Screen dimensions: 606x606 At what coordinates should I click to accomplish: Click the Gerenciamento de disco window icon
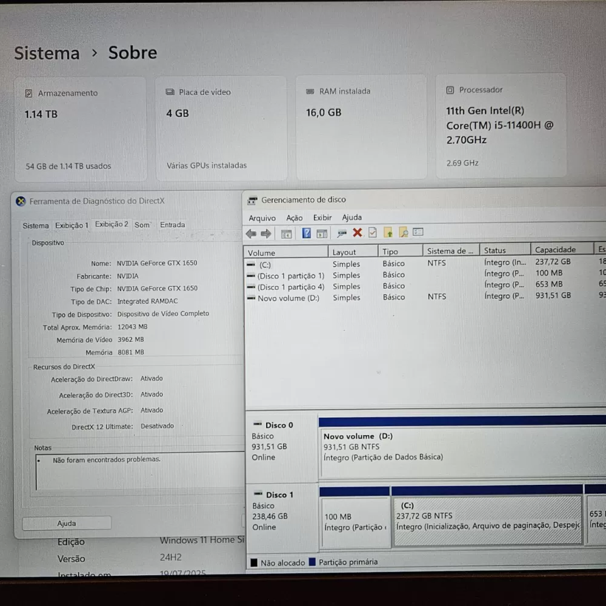pyautogui.click(x=252, y=200)
